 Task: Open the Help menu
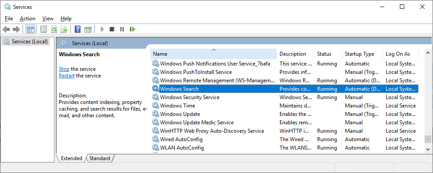pos(66,19)
